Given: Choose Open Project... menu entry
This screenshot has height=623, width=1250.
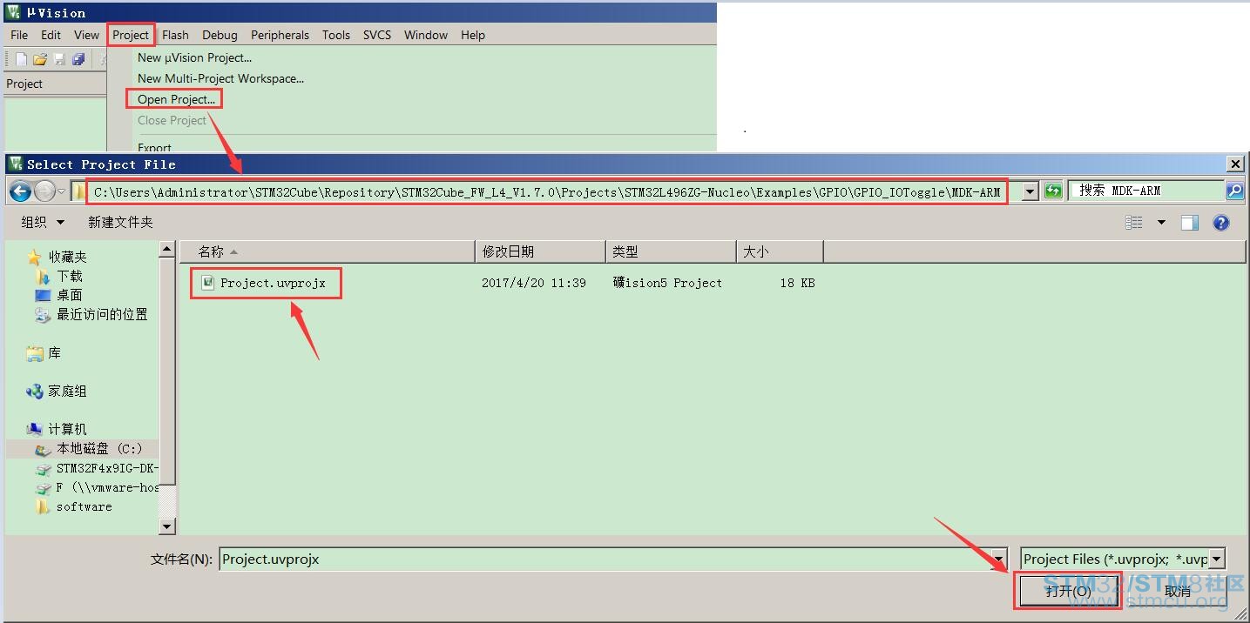Looking at the screenshot, I should tap(176, 99).
